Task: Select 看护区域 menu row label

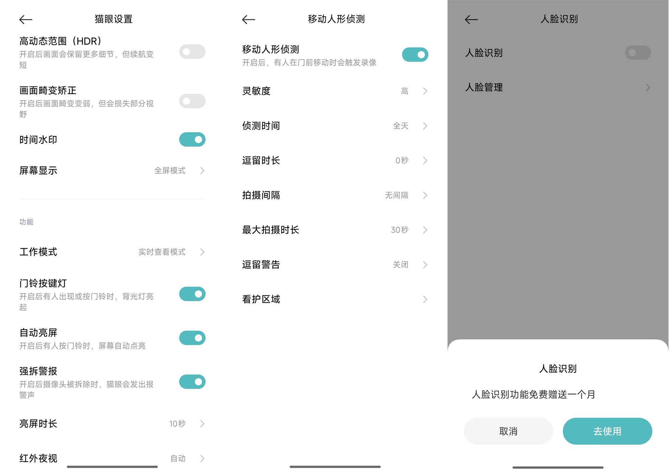Action: tap(261, 299)
